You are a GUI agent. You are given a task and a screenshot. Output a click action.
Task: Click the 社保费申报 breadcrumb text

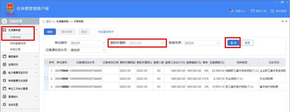62,21
